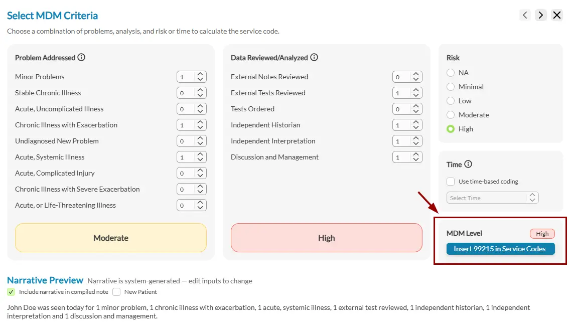Click Insert 99215 in Service Codes

500,249
